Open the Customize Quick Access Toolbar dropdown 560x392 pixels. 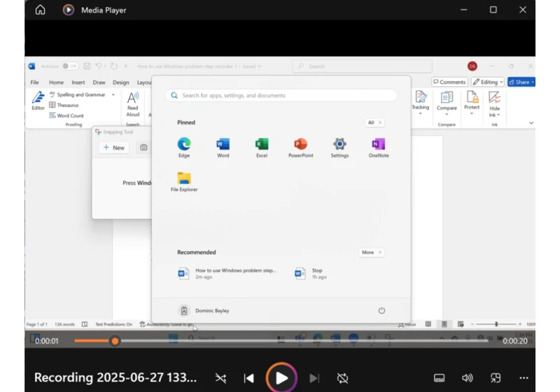click(126, 66)
